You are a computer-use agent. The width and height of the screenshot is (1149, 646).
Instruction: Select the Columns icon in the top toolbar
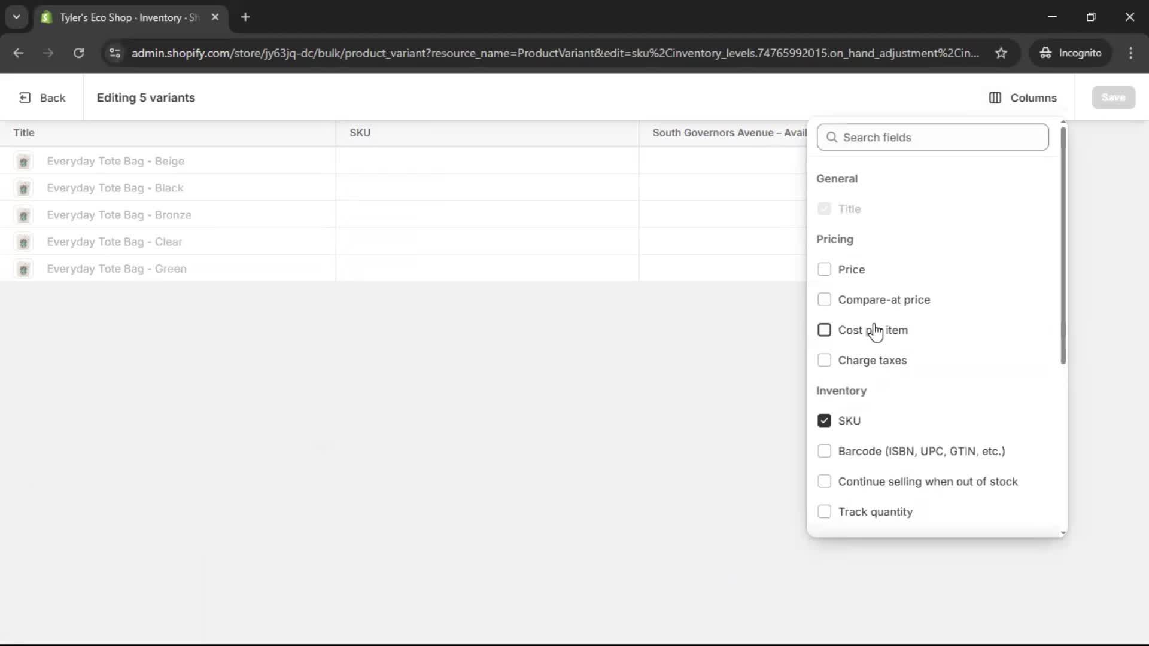[x=995, y=97]
